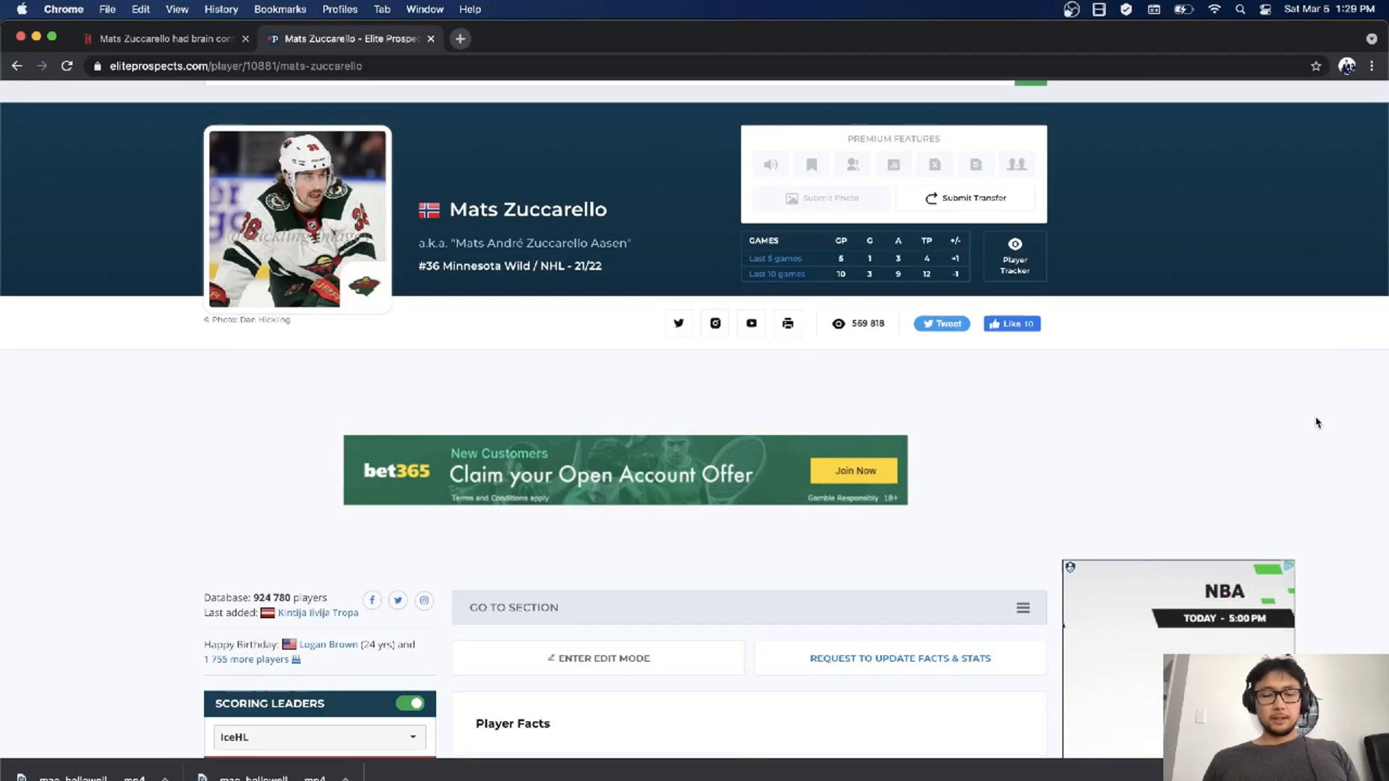Click the YouTube icon near the view count
Viewport: 1389px width, 781px height.
point(751,323)
